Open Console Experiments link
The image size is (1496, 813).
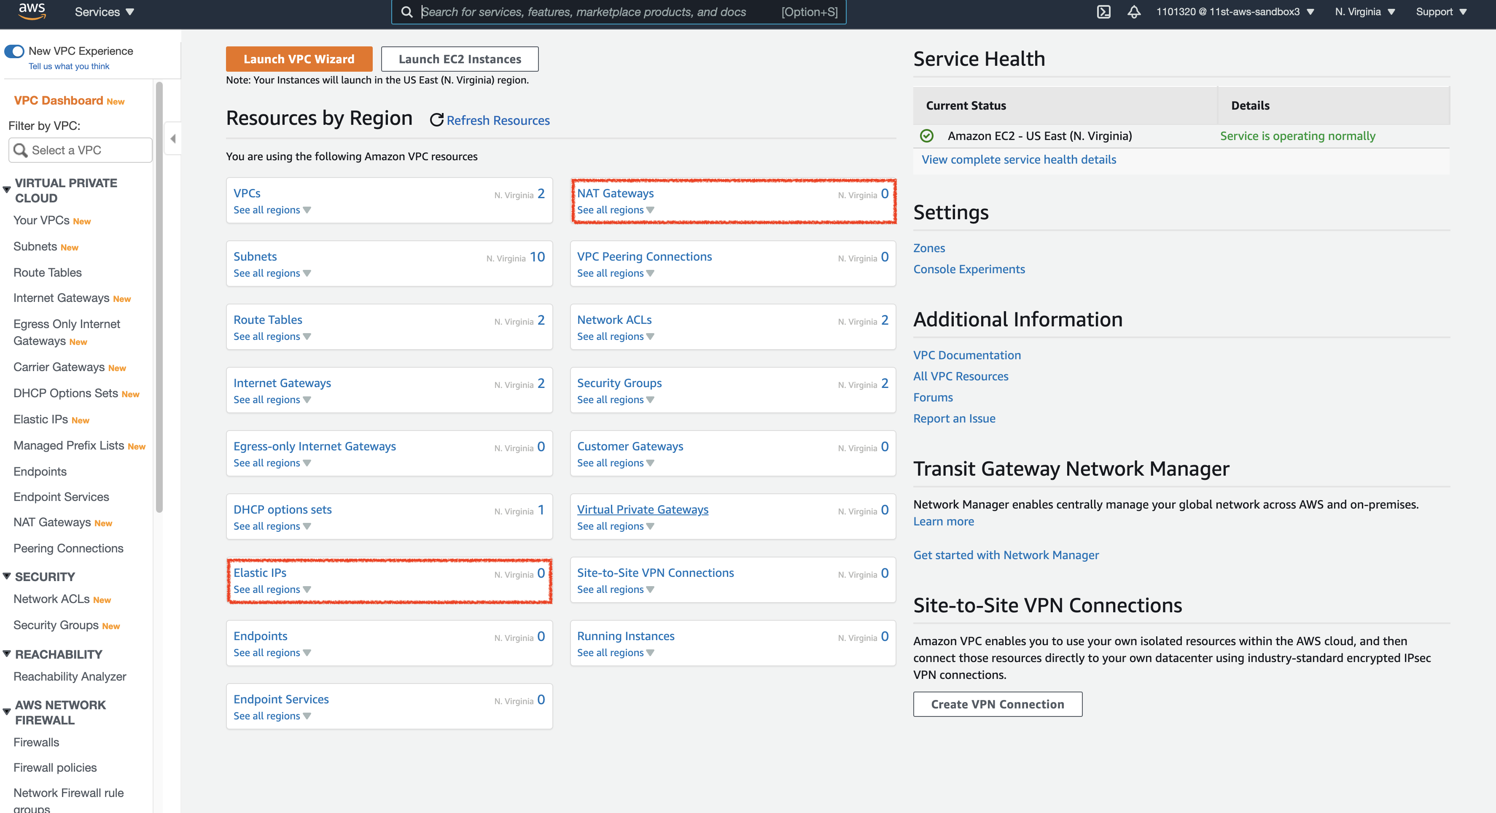click(969, 269)
